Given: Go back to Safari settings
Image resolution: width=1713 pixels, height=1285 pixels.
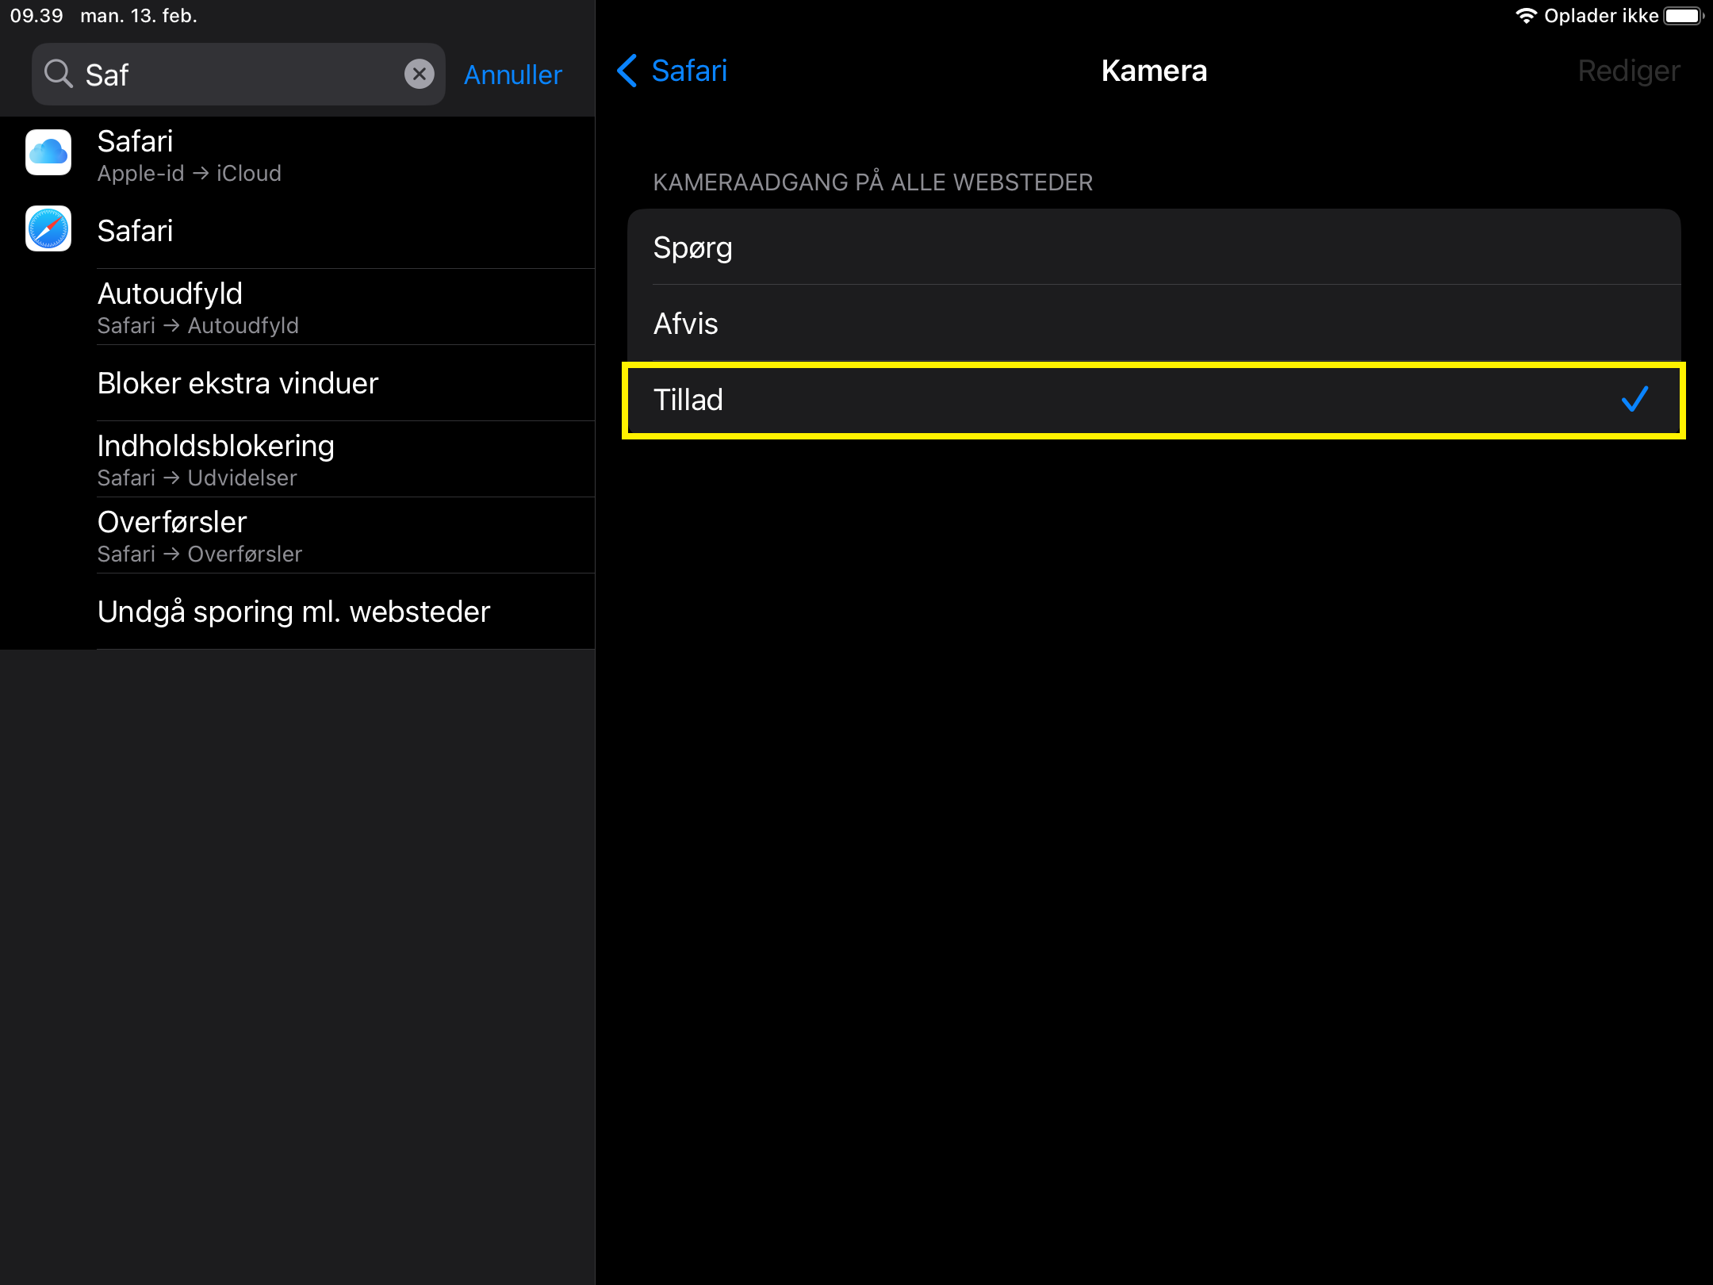Looking at the screenshot, I should 673,71.
